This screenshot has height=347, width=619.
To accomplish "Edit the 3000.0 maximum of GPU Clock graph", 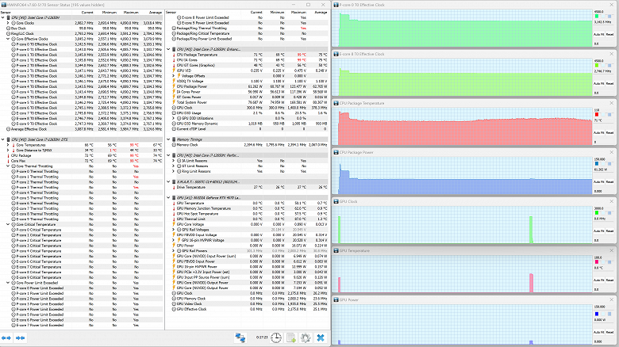I will click(x=599, y=208).
